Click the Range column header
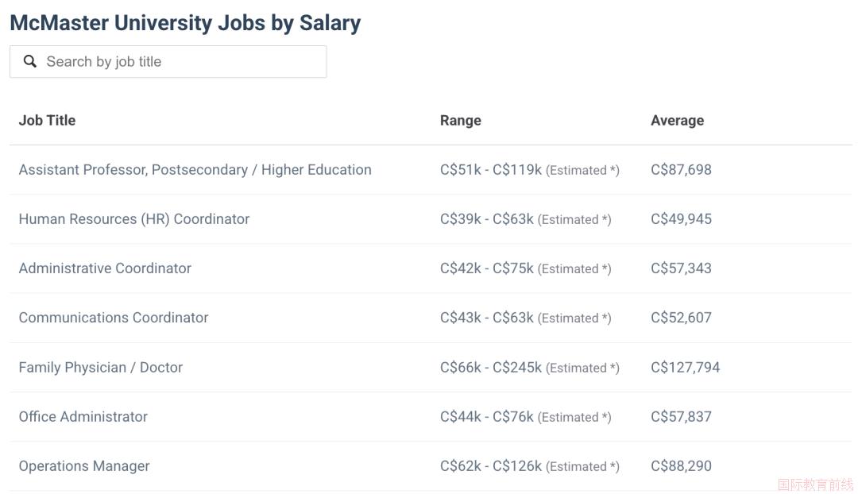Image resolution: width=858 pixels, height=494 pixels. (461, 121)
